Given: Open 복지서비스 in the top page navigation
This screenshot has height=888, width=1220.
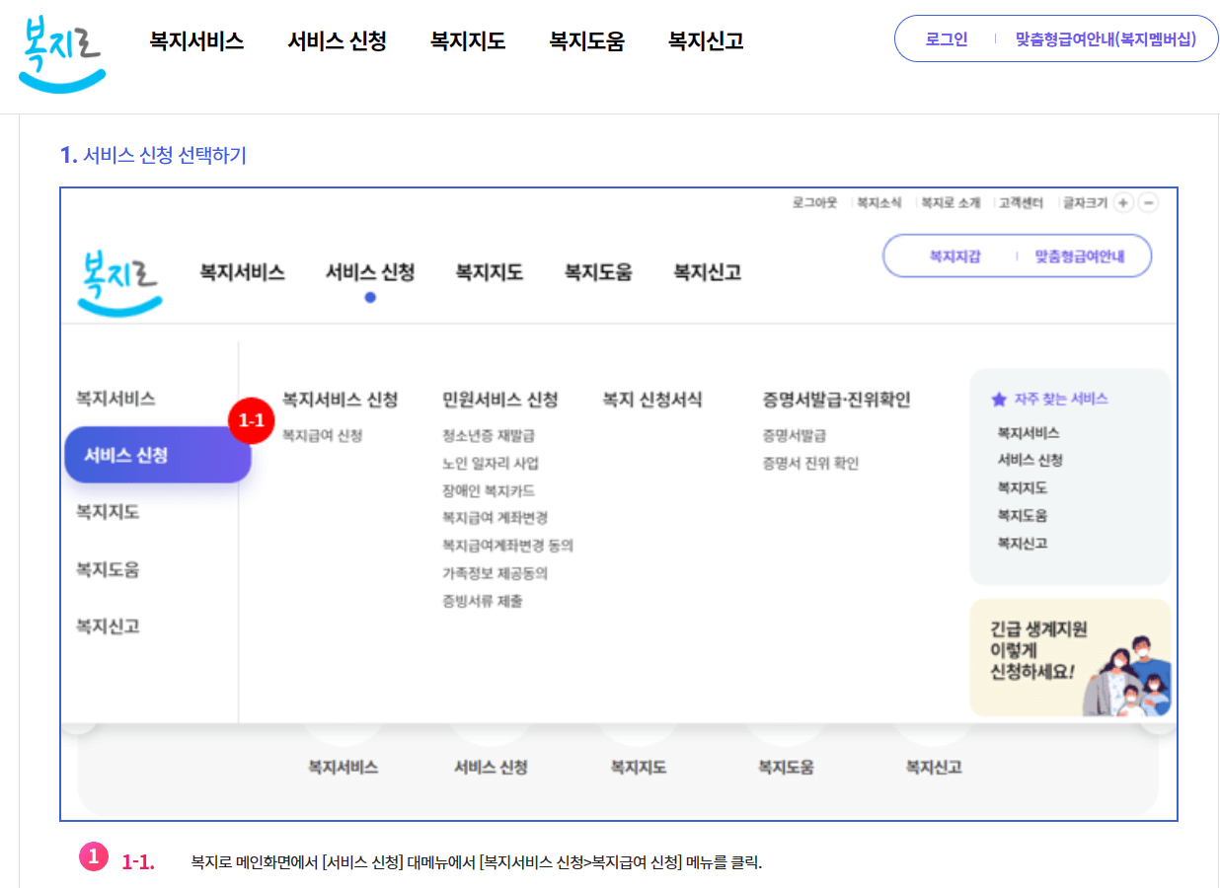Looking at the screenshot, I should pyautogui.click(x=196, y=41).
